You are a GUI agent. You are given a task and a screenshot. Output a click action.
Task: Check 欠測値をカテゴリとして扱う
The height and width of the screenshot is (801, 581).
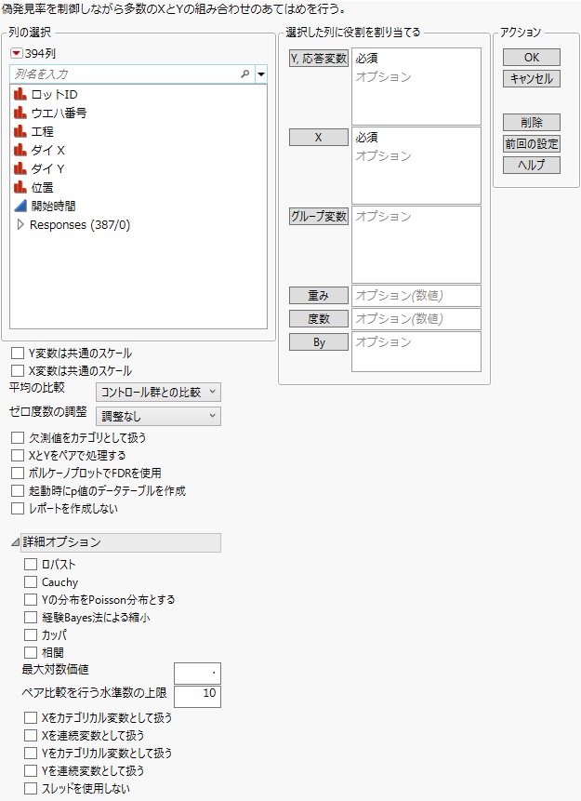[x=18, y=438]
